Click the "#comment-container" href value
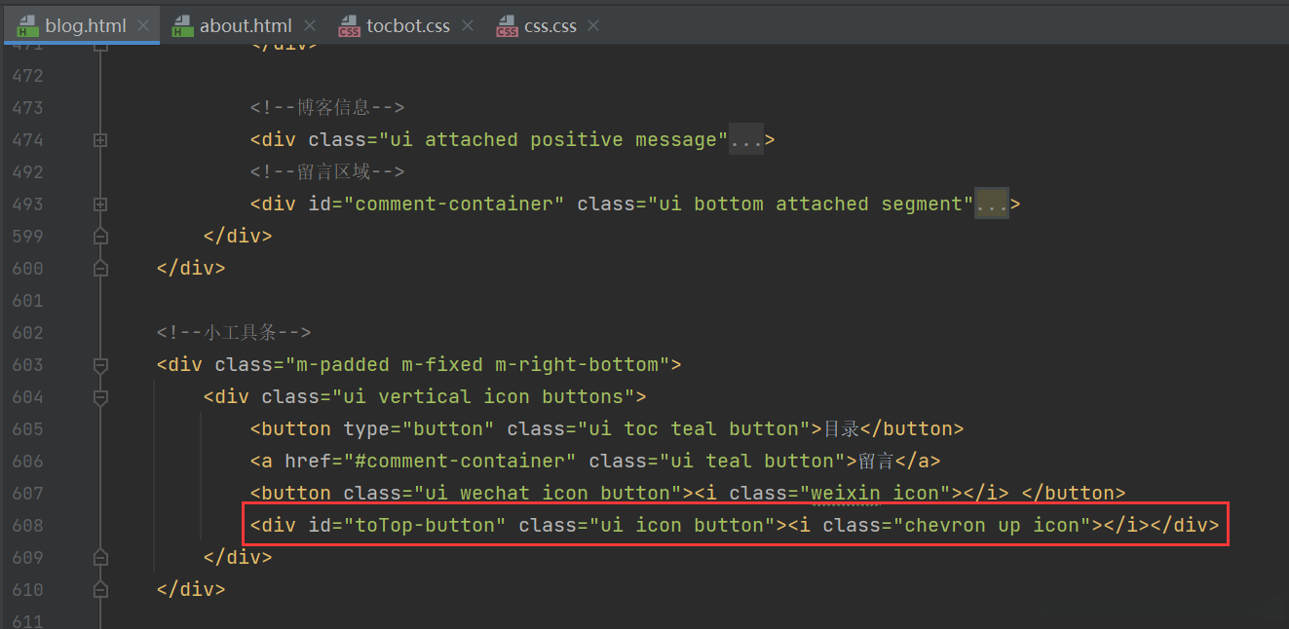This screenshot has height=629, width=1289. (460, 462)
